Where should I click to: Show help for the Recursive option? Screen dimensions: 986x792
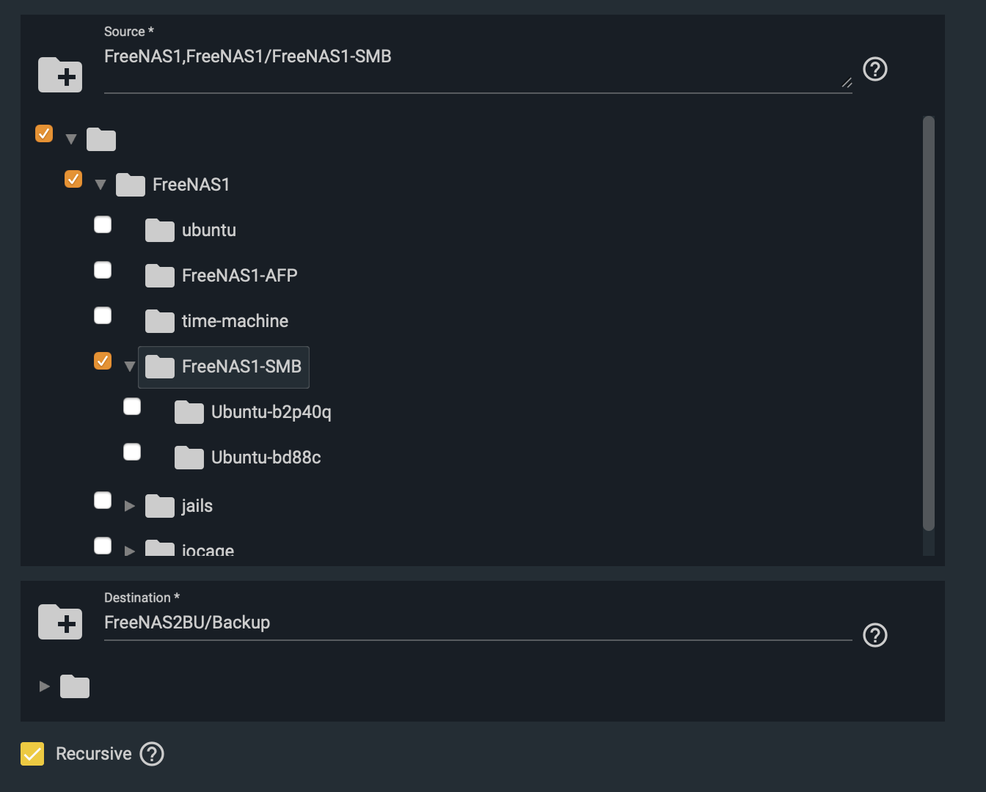click(152, 754)
